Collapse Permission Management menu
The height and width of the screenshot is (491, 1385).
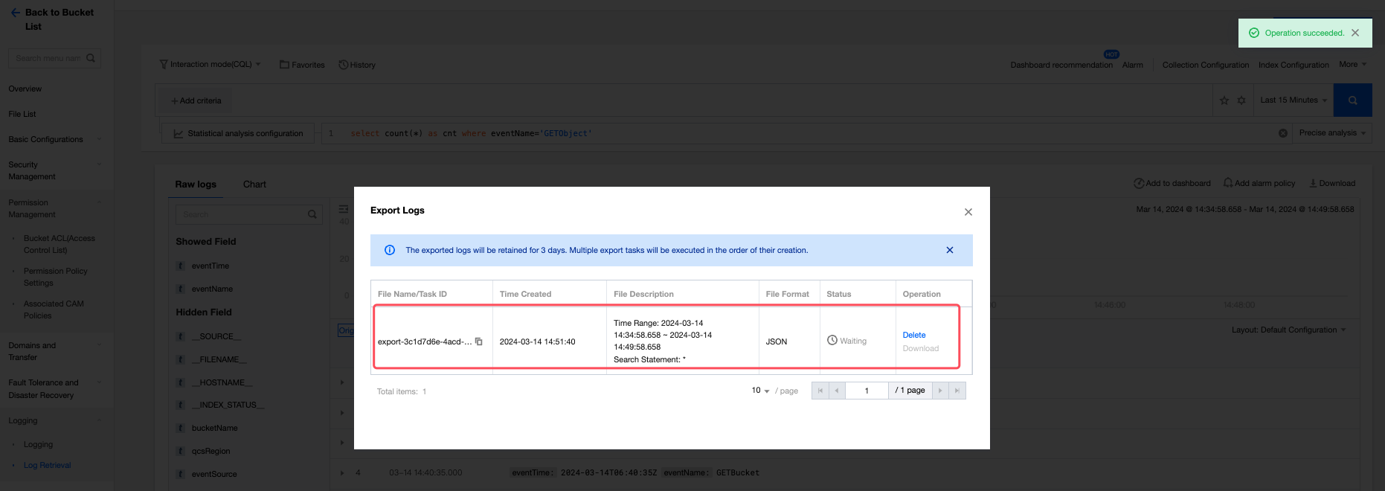tap(55, 208)
